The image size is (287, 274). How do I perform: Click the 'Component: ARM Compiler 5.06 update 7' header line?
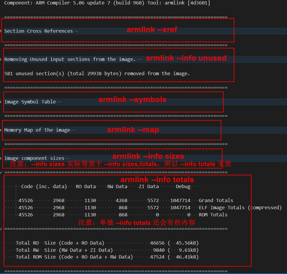107,3
